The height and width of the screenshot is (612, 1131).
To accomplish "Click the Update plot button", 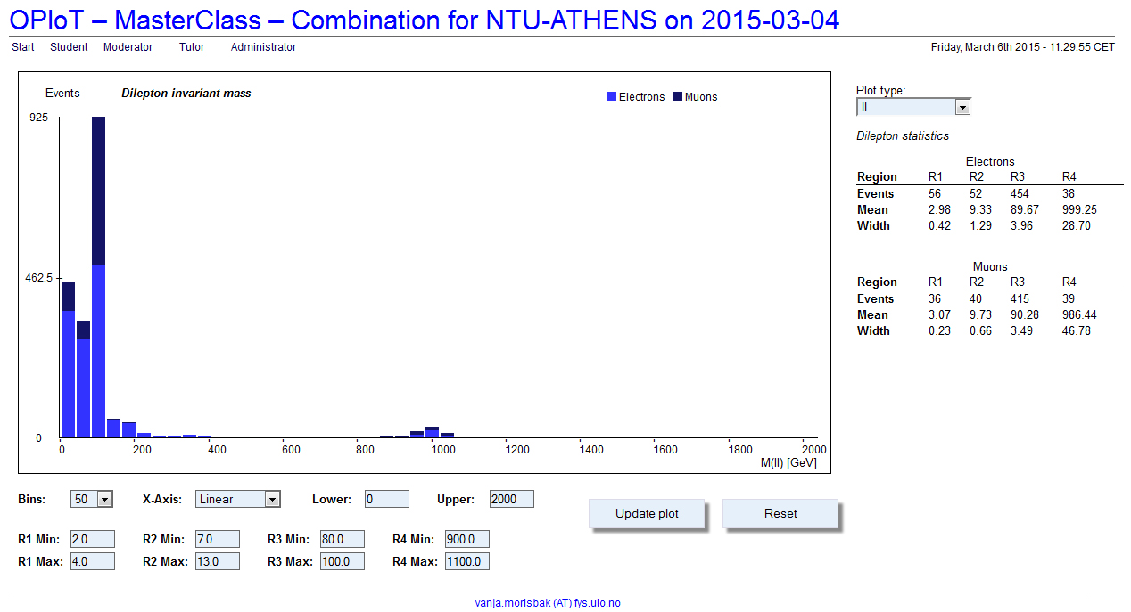I will click(647, 514).
